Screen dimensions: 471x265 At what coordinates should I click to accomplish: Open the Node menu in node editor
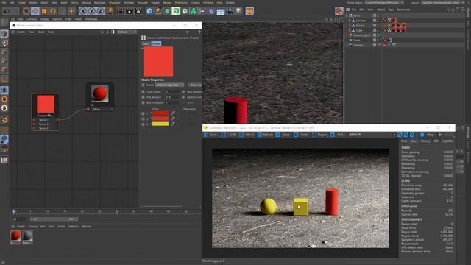click(x=41, y=32)
